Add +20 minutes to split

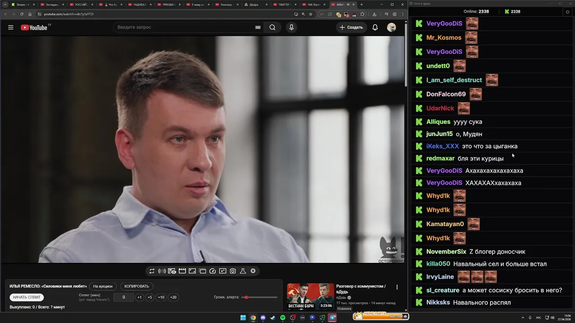point(173,297)
